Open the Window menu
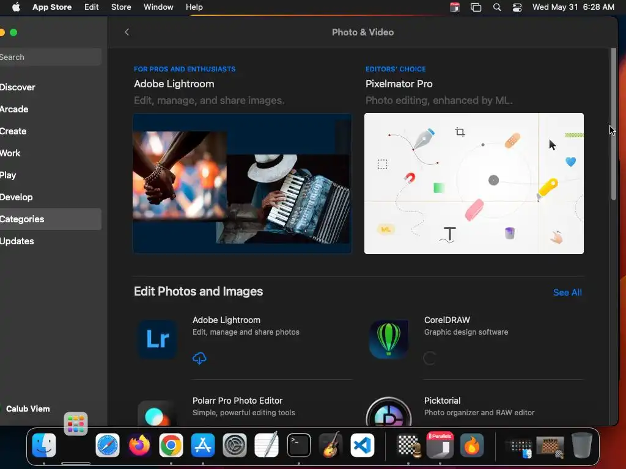Viewport: 626px width, 469px height. (158, 7)
